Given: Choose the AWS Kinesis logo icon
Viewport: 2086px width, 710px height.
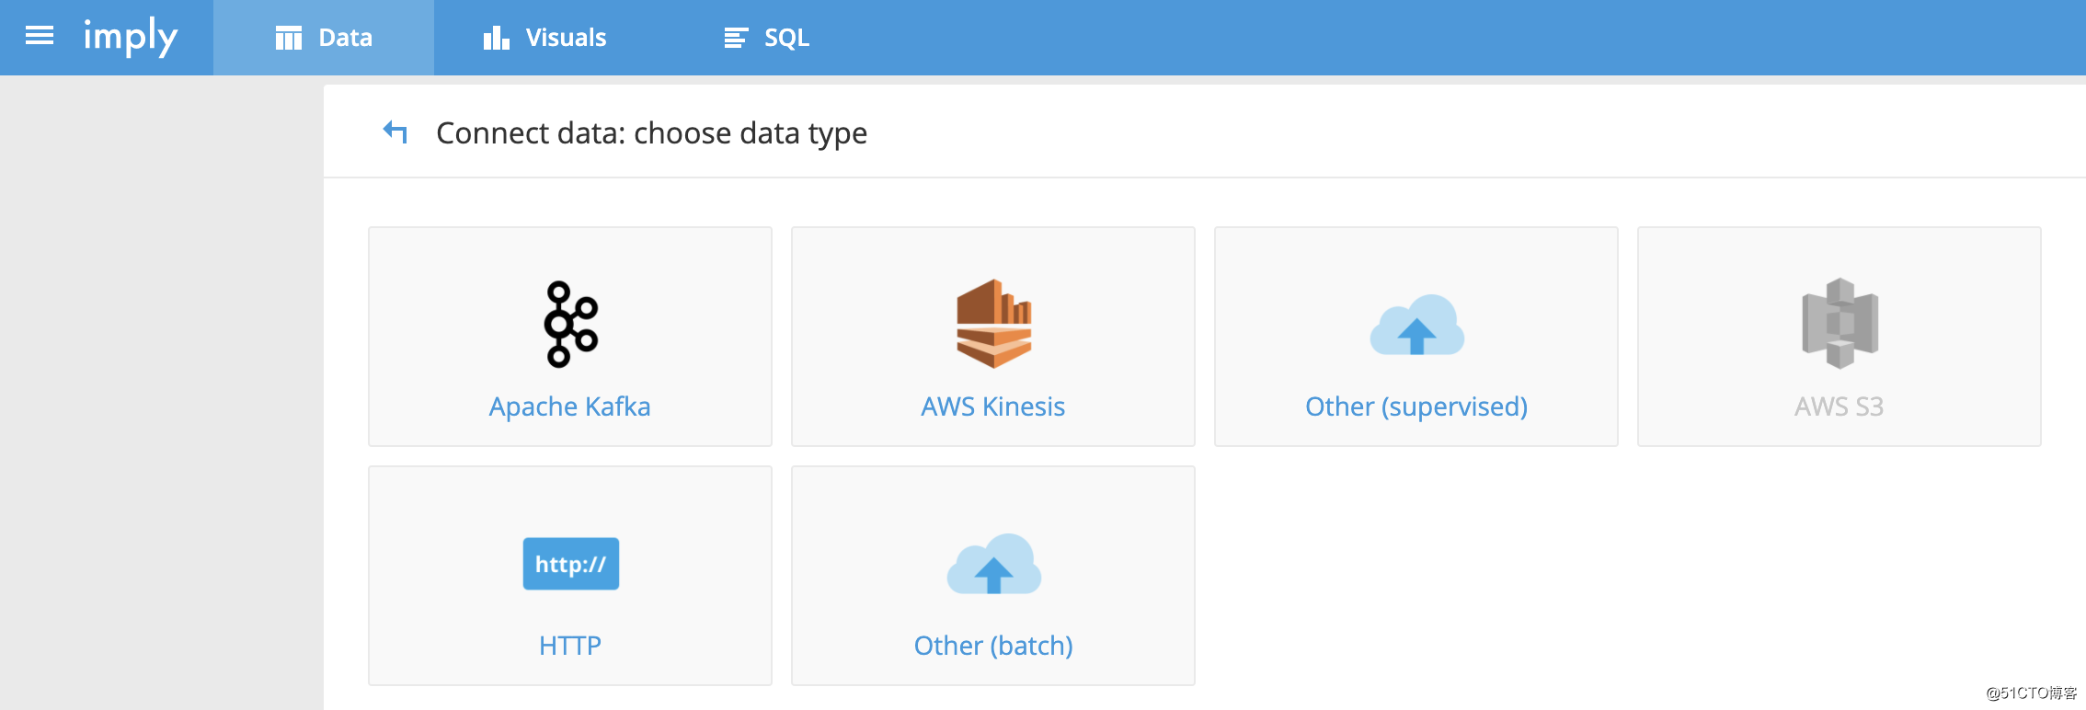Looking at the screenshot, I should point(994,324).
